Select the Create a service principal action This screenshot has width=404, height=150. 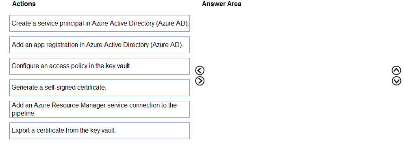(100, 24)
